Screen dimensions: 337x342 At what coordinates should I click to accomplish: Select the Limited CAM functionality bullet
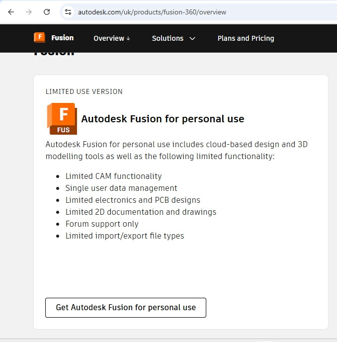click(113, 176)
